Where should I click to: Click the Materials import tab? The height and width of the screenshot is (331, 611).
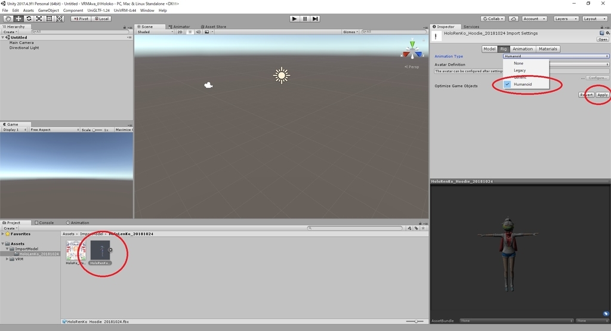tap(548, 49)
